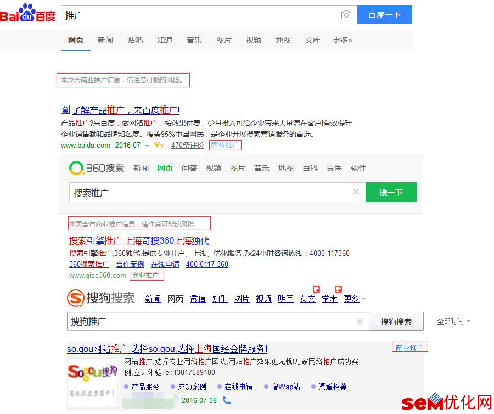The height and width of the screenshot is (414, 494).
Task: Open ad title 了解产品推广,来百度推广!
Action: [126, 110]
